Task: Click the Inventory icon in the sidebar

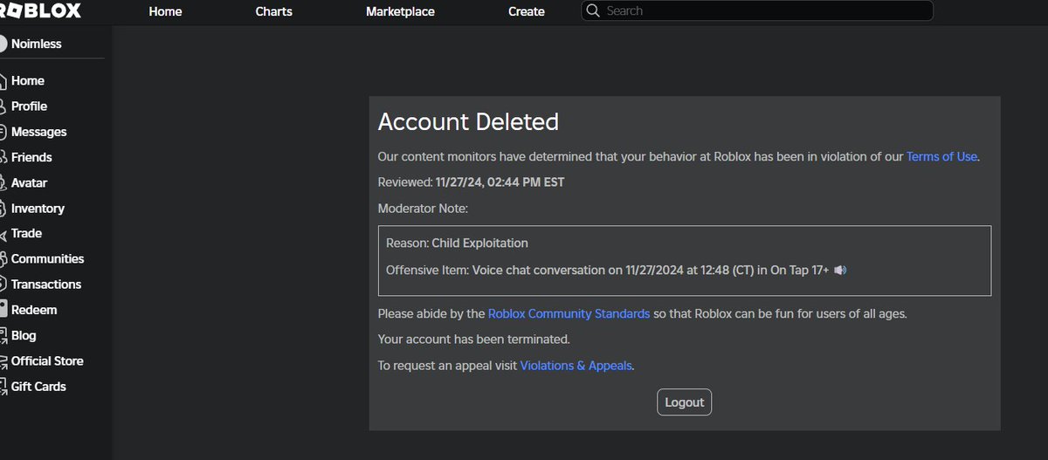Action: click(3, 208)
